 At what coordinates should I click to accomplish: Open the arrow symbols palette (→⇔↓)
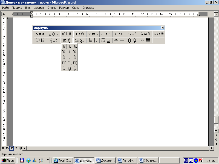pos(93,34)
